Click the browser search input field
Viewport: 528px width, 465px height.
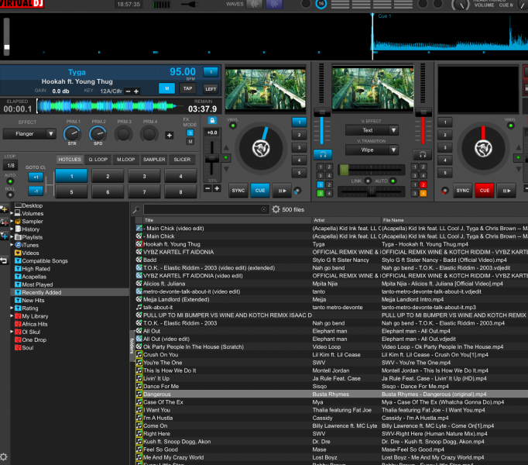(206, 209)
